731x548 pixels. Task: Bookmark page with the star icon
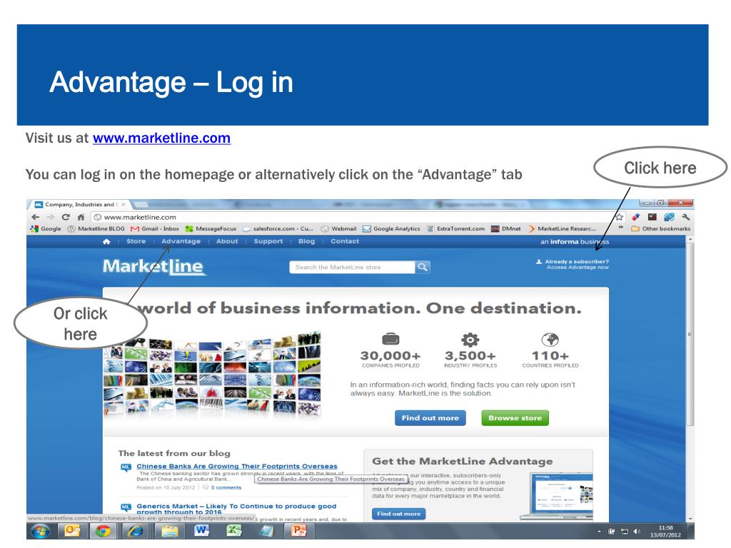[x=619, y=217]
